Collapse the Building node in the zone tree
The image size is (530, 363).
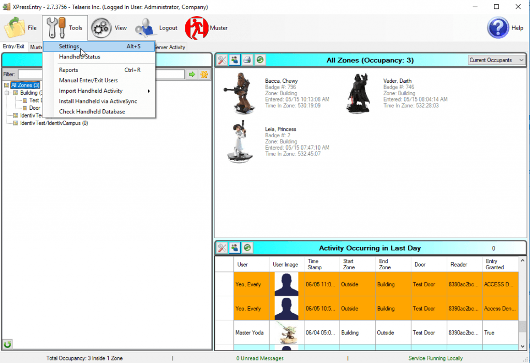(8, 93)
